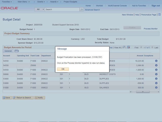Show previous row using the left arrow icon

click(x=141, y=48)
